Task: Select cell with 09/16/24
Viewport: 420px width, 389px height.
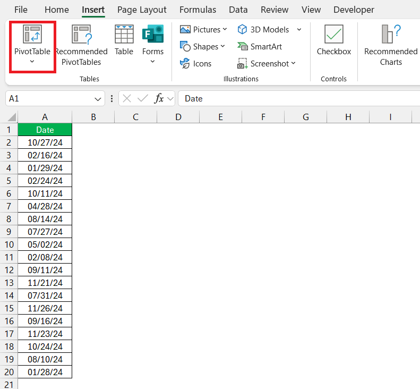Action: pos(45,321)
